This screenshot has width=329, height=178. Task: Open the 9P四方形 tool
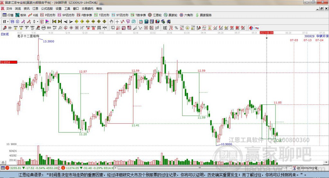66,15
